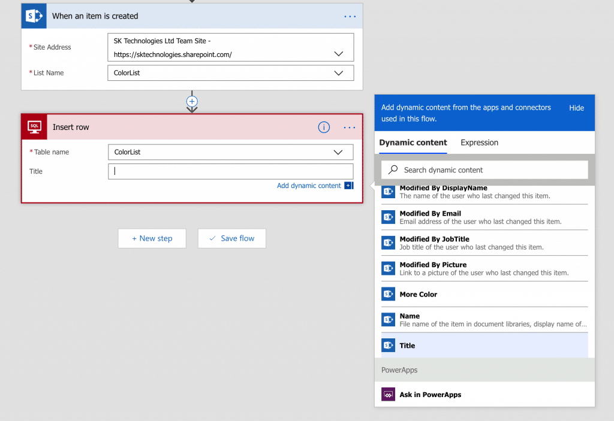Click the blue plus icon beside Add dynamic content
Viewport: 614px width, 421px height.
(x=349, y=186)
